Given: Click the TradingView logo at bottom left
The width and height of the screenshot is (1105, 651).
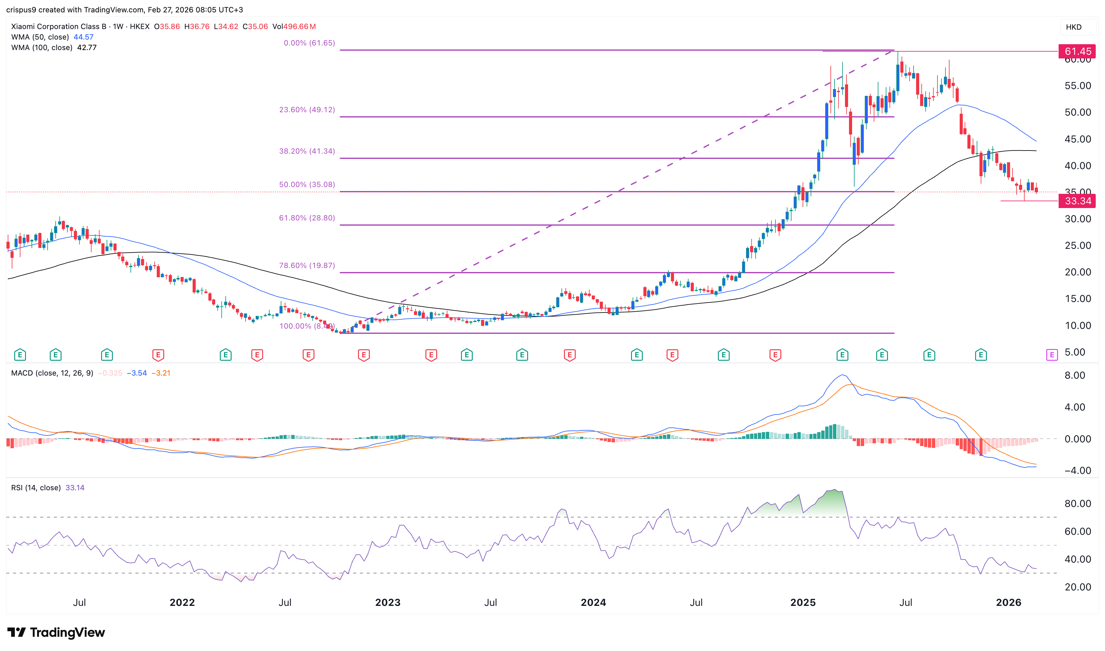Looking at the screenshot, I should [x=56, y=632].
